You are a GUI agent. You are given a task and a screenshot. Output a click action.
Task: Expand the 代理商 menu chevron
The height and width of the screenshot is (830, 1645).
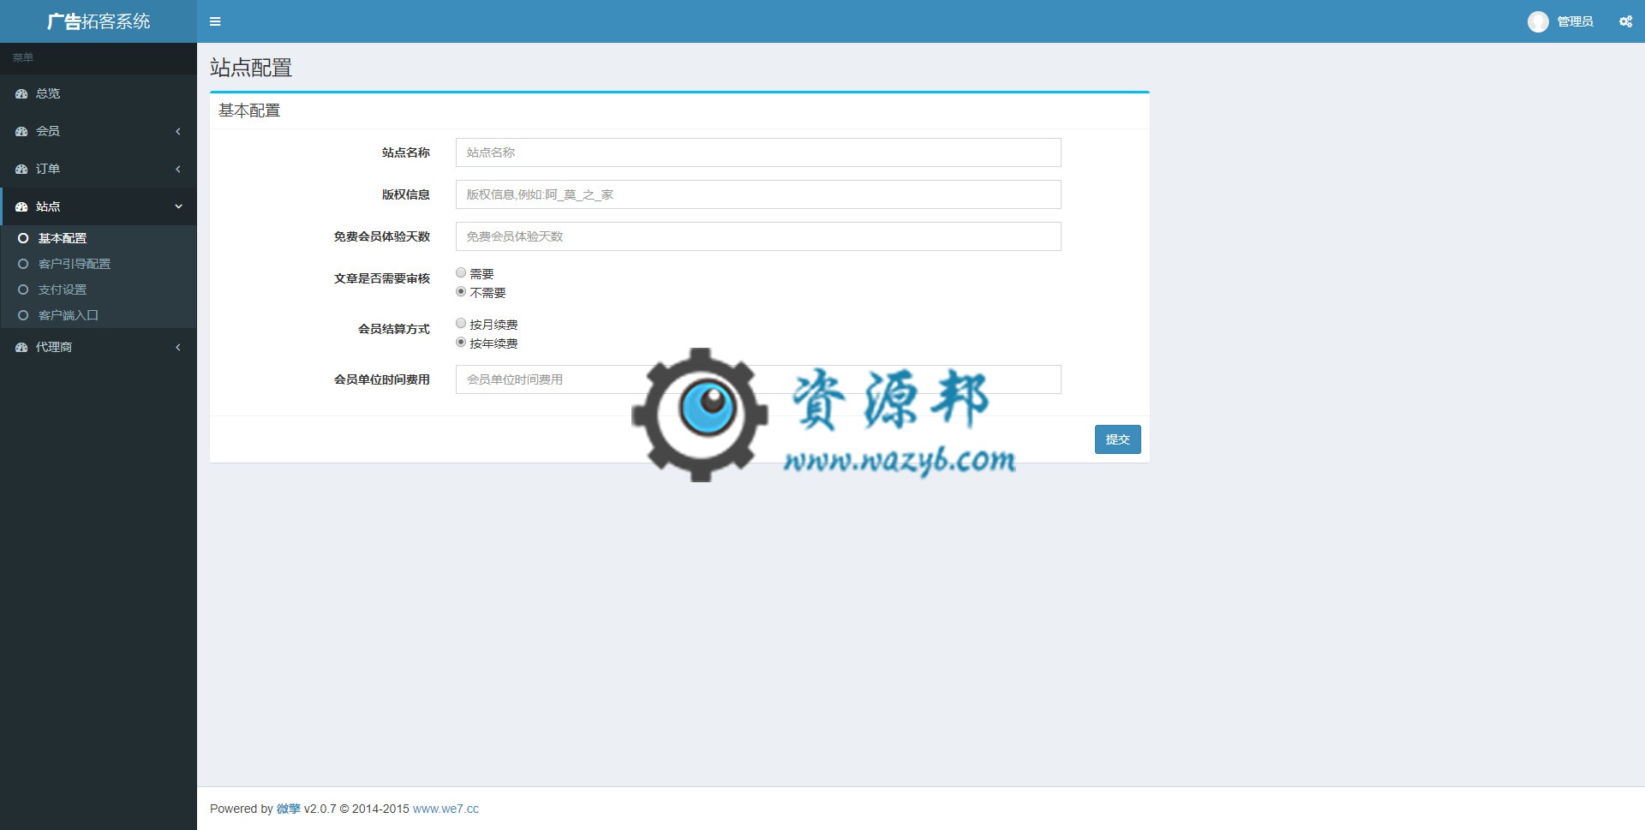pos(178,347)
